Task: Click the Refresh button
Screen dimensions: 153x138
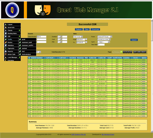Action: [x=79, y=29]
